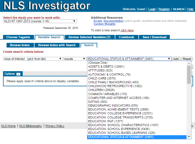The image size is (195, 144).
Task: Select DEMOGRAPHIC INDICATORS (676) option
Action: 137,106
